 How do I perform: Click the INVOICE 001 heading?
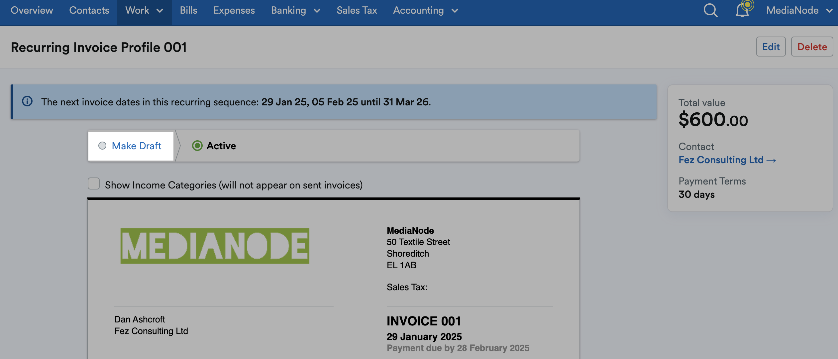point(424,321)
